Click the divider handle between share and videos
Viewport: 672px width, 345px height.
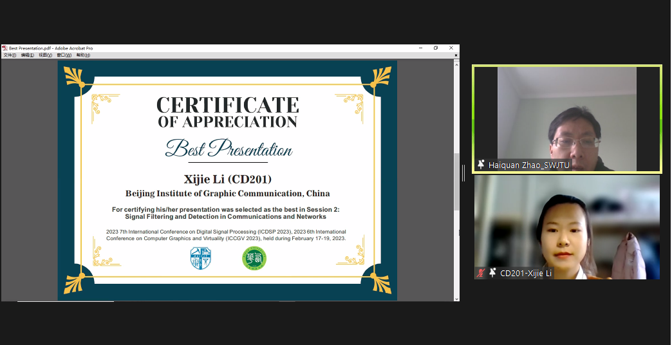click(463, 172)
